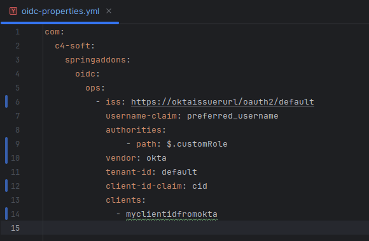The width and height of the screenshot is (369, 241).
Task: Click the change marker beside line 6
Action: point(6,101)
